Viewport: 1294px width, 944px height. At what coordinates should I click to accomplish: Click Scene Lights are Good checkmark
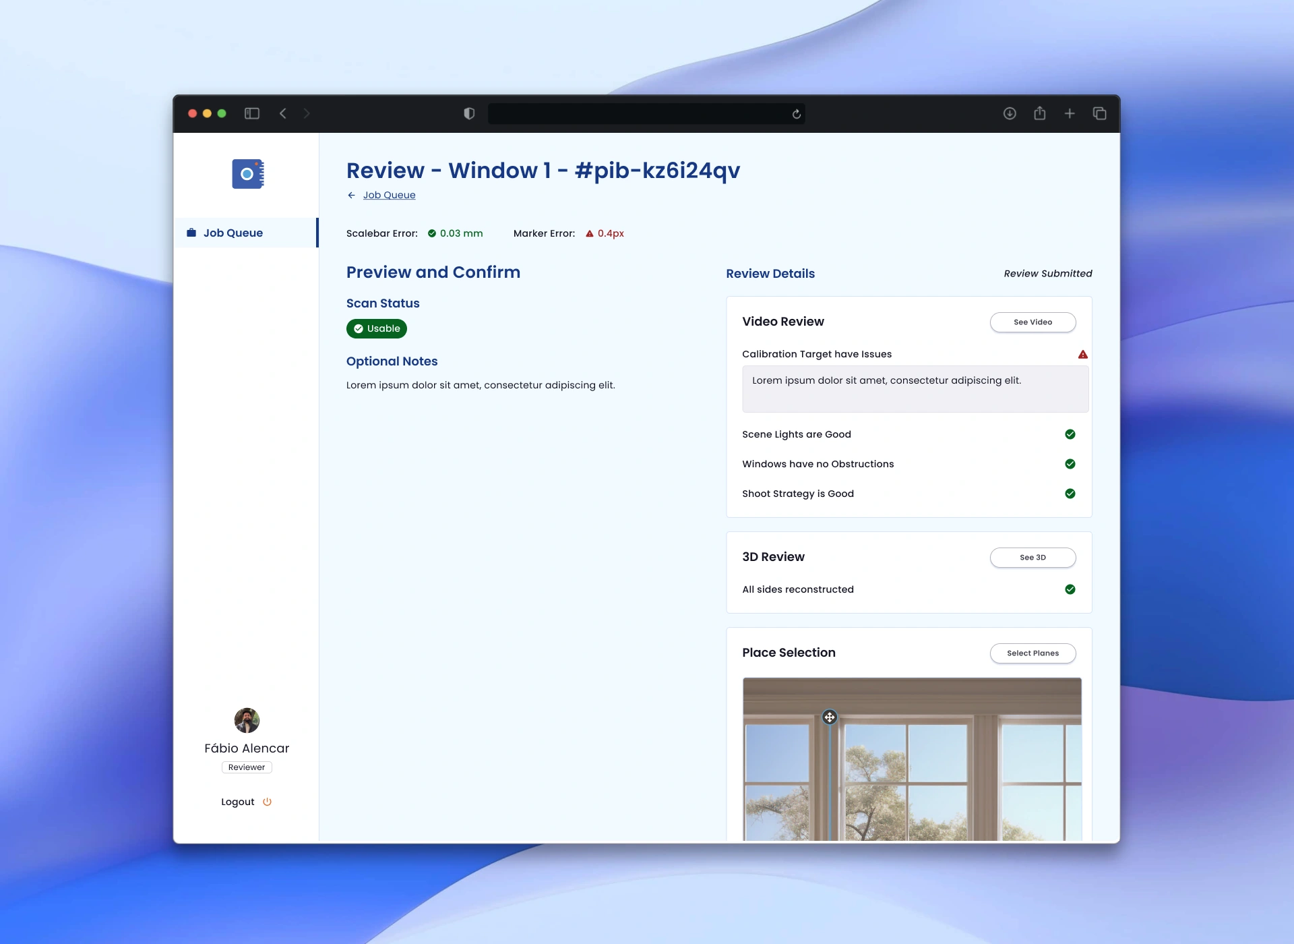click(1070, 434)
